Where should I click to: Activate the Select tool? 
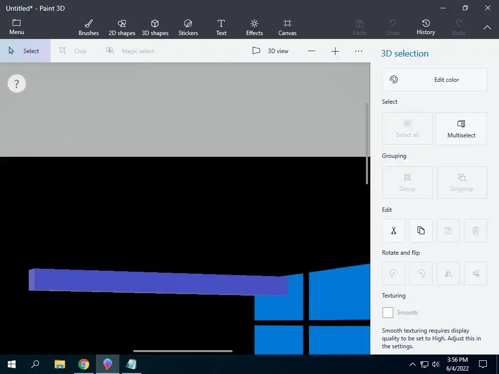point(25,51)
